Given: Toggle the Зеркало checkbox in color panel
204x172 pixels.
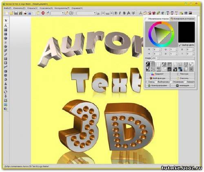Looking at the screenshot, I should tap(186, 82).
